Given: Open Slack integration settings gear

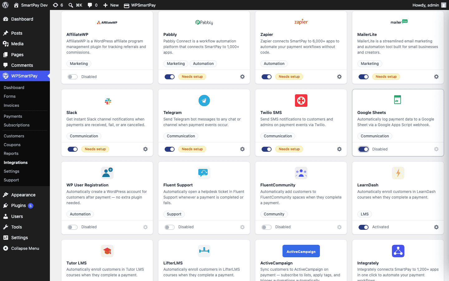Looking at the screenshot, I should click(145, 149).
